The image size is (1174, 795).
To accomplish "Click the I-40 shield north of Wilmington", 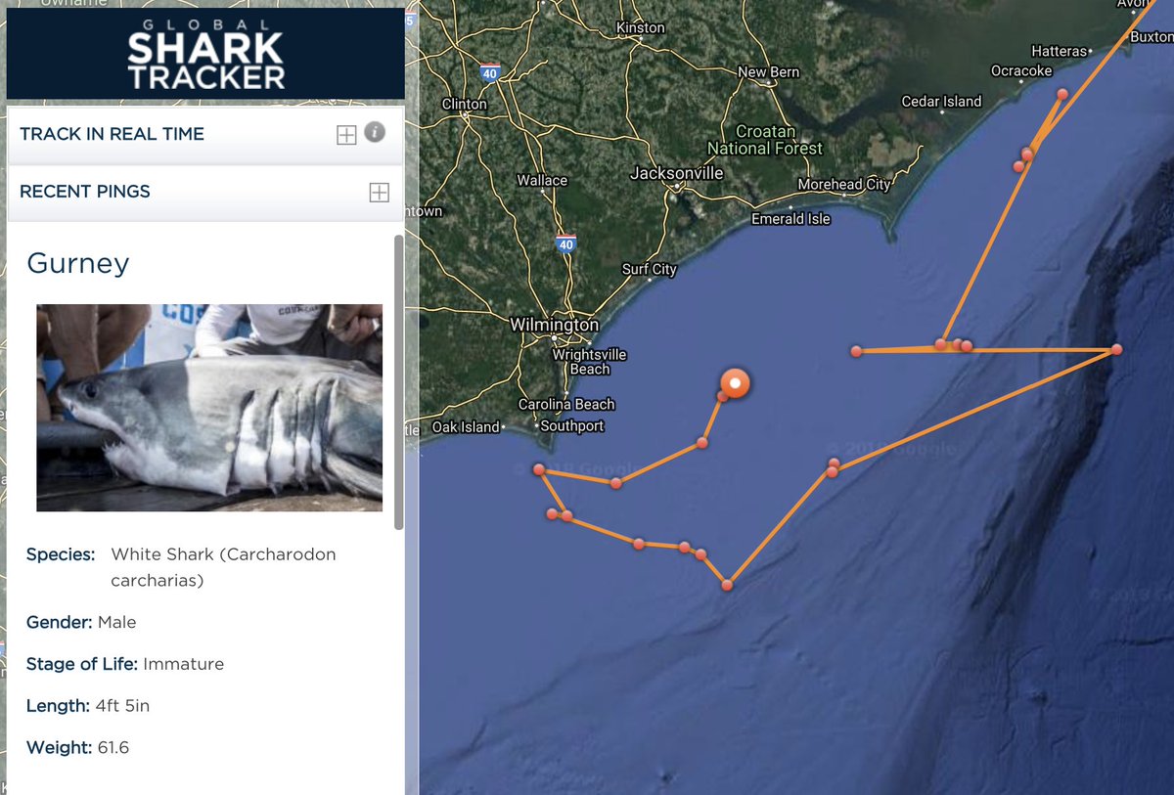I will coord(565,243).
